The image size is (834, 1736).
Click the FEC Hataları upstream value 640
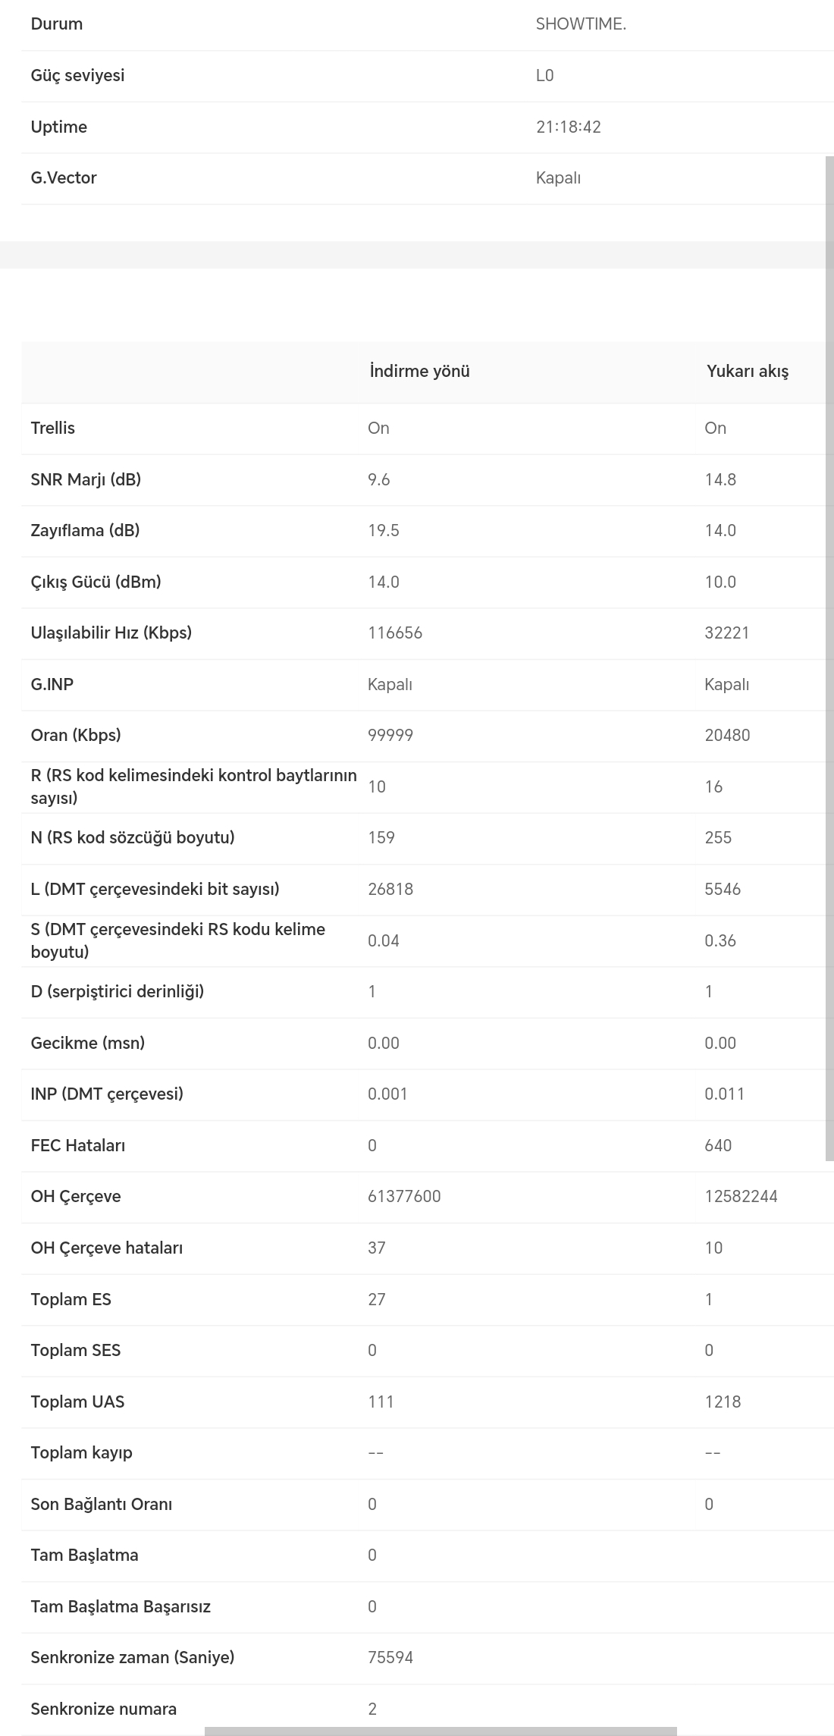point(718,1146)
